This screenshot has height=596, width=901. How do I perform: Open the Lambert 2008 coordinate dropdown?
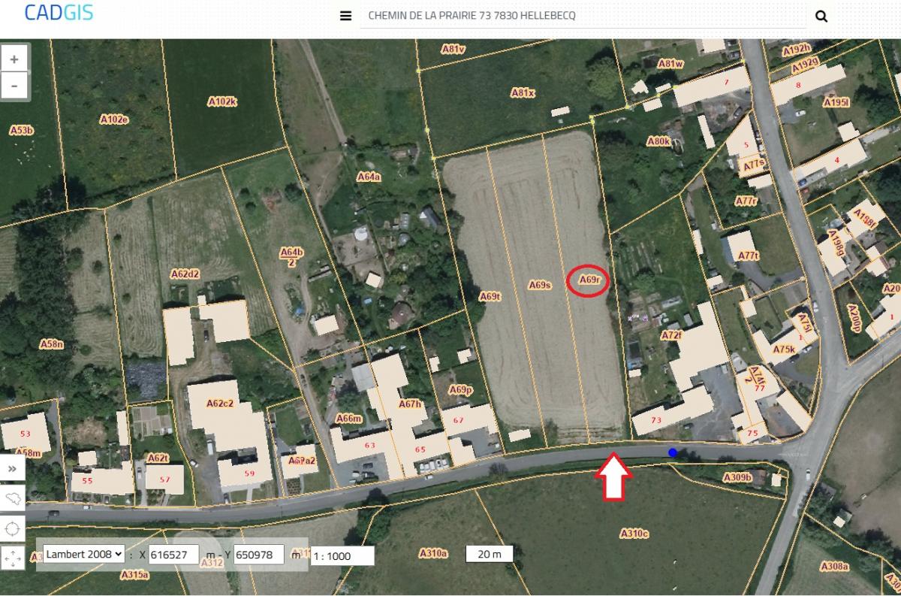tap(84, 554)
